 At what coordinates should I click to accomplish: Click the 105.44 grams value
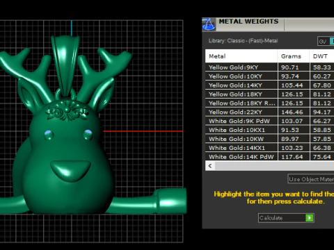coord(292,85)
